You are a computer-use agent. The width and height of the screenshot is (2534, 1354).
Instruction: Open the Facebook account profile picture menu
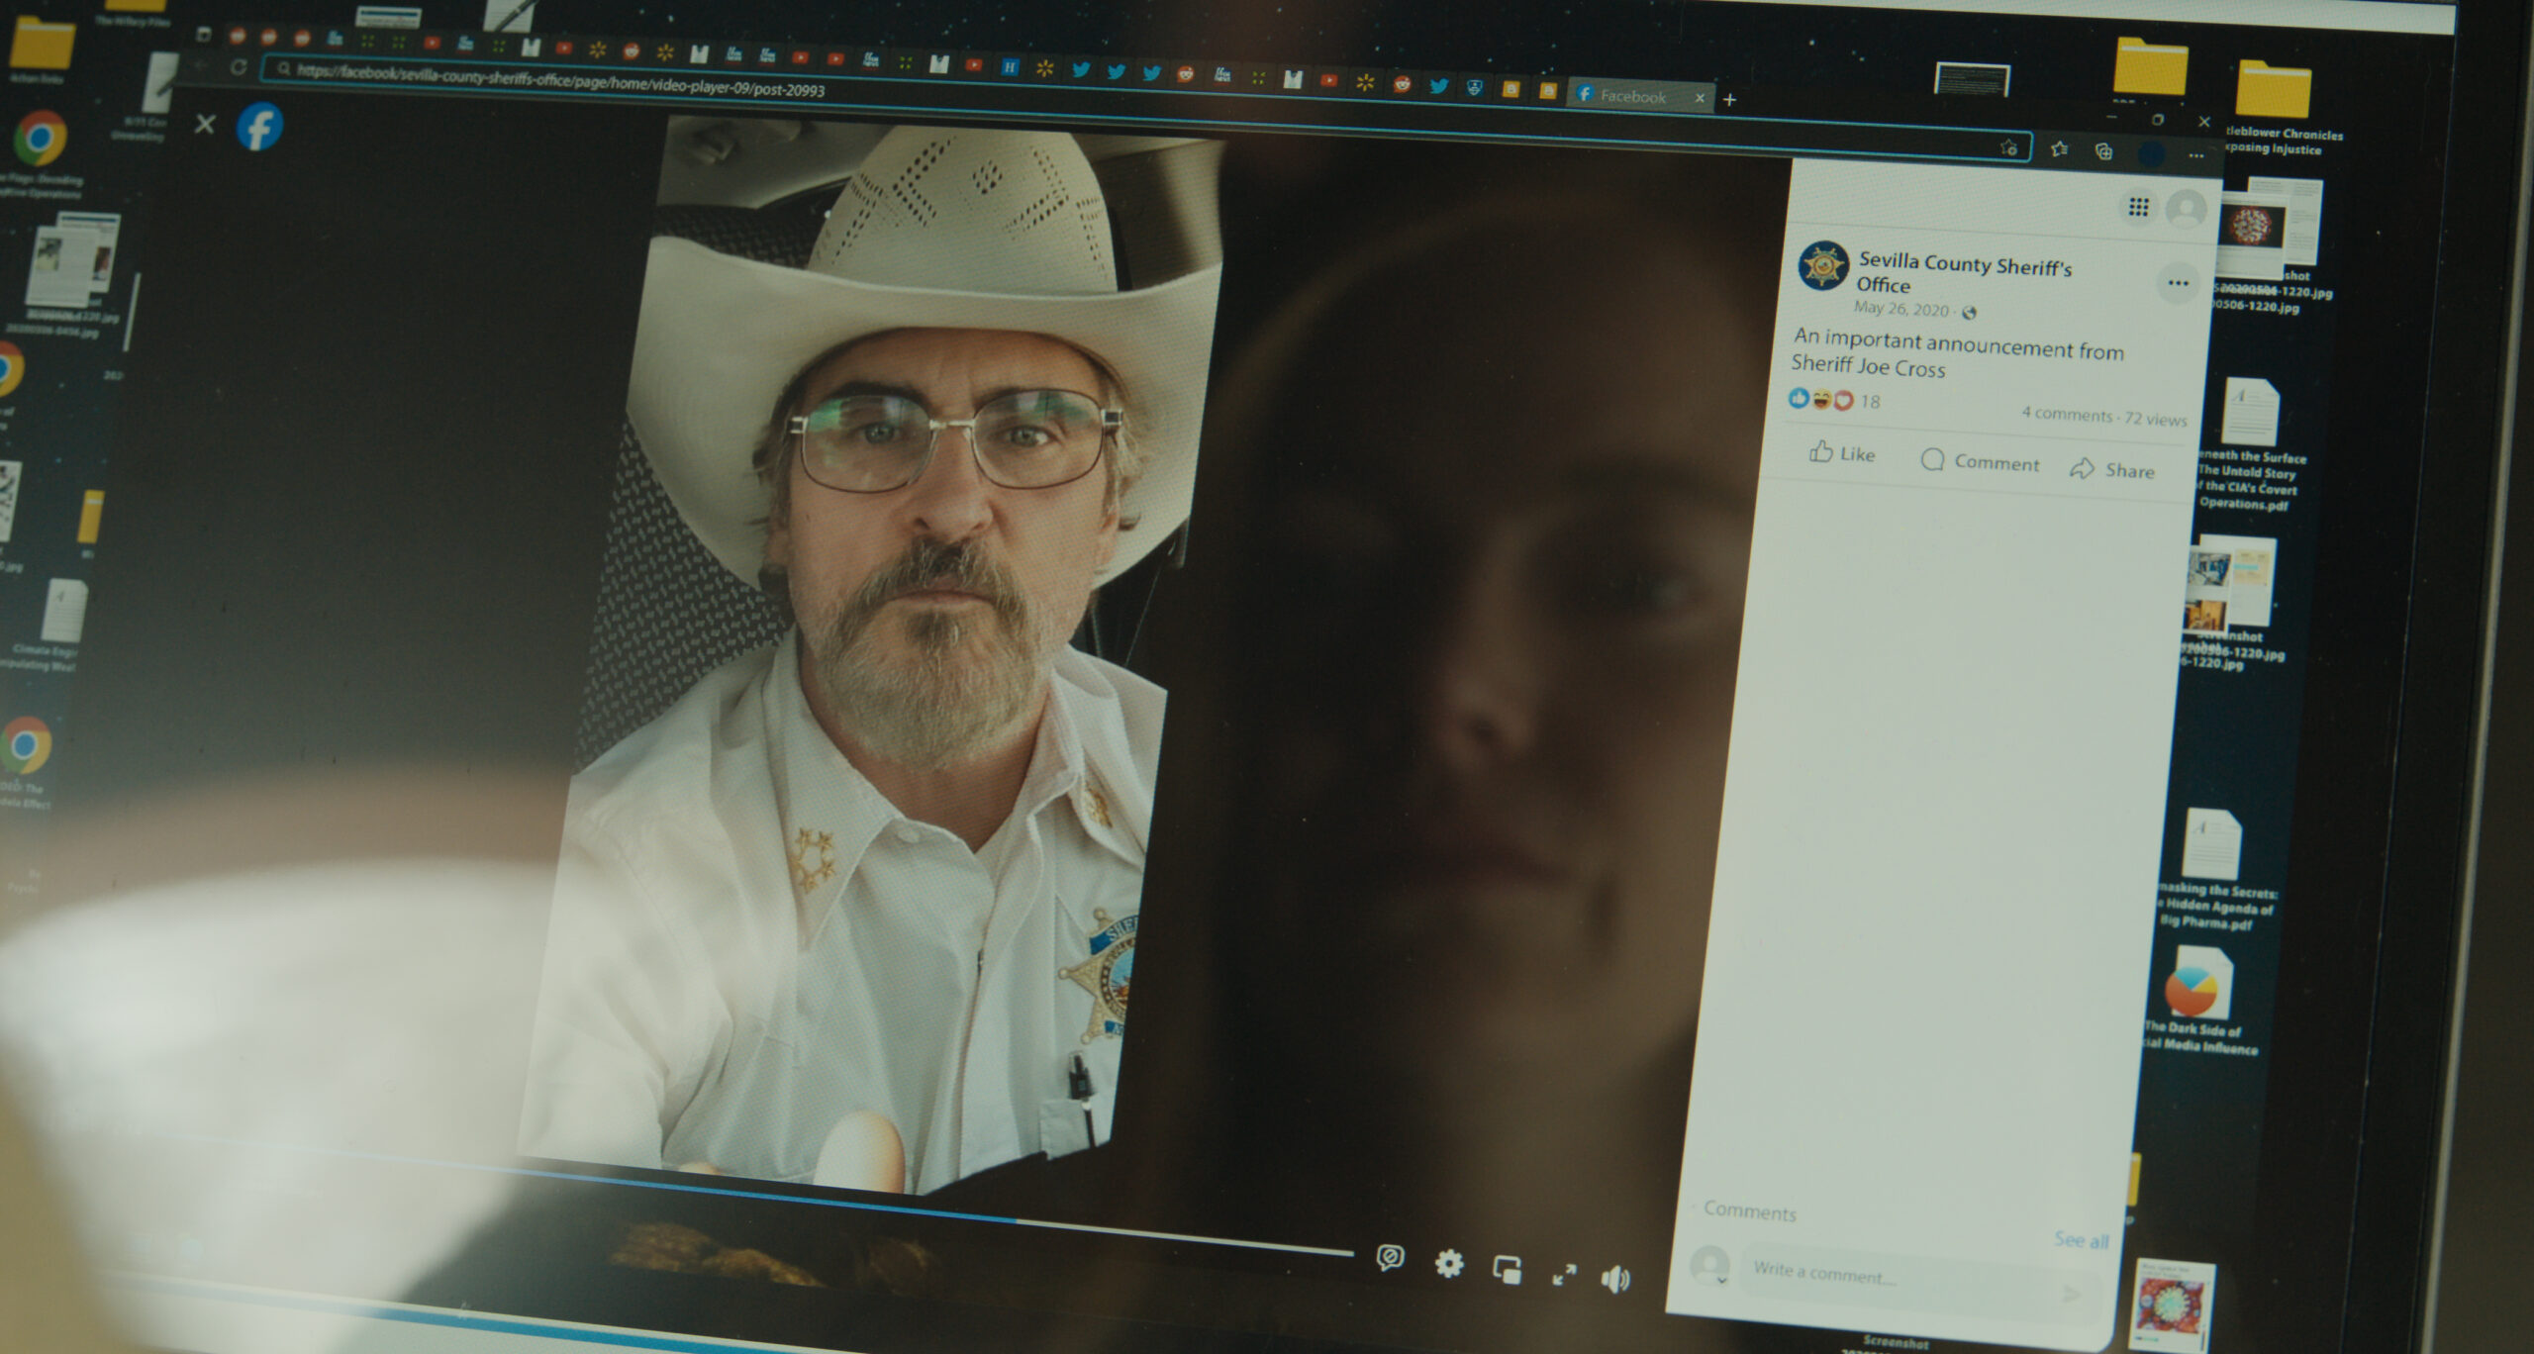2186,210
